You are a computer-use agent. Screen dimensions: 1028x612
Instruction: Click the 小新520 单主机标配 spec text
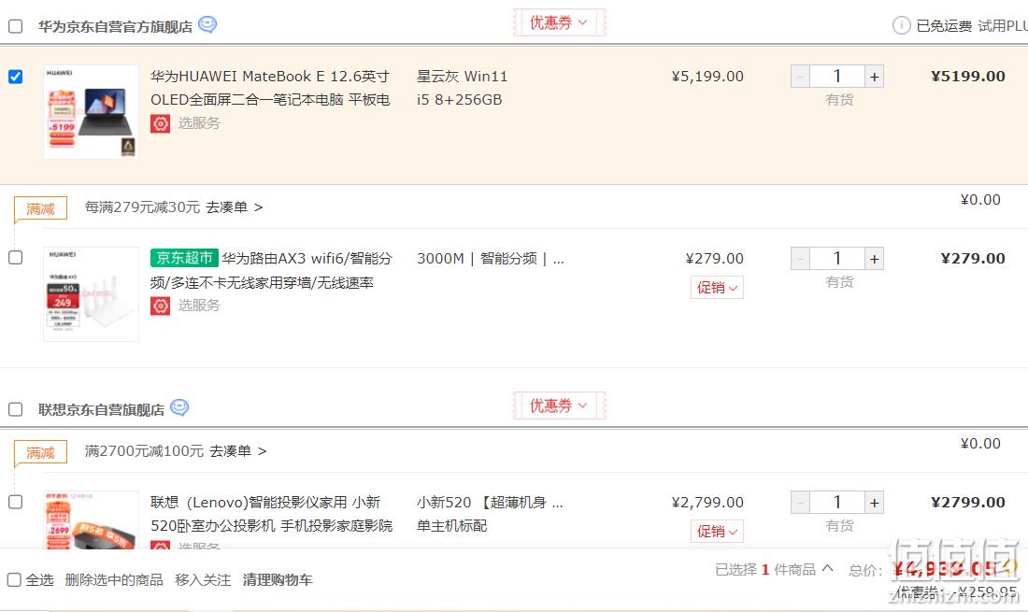(x=490, y=514)
